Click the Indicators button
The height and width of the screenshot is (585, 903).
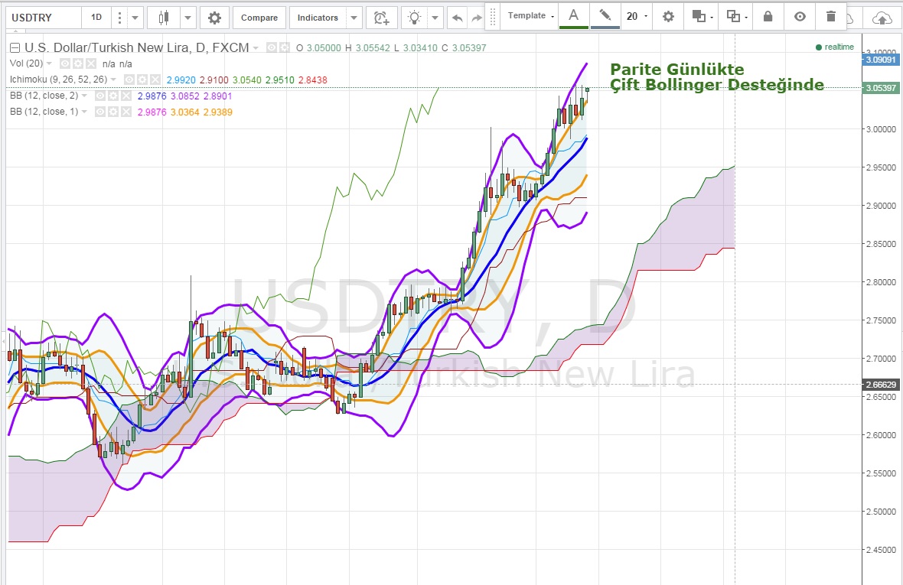pyautogui.click(x=318, y=18)
